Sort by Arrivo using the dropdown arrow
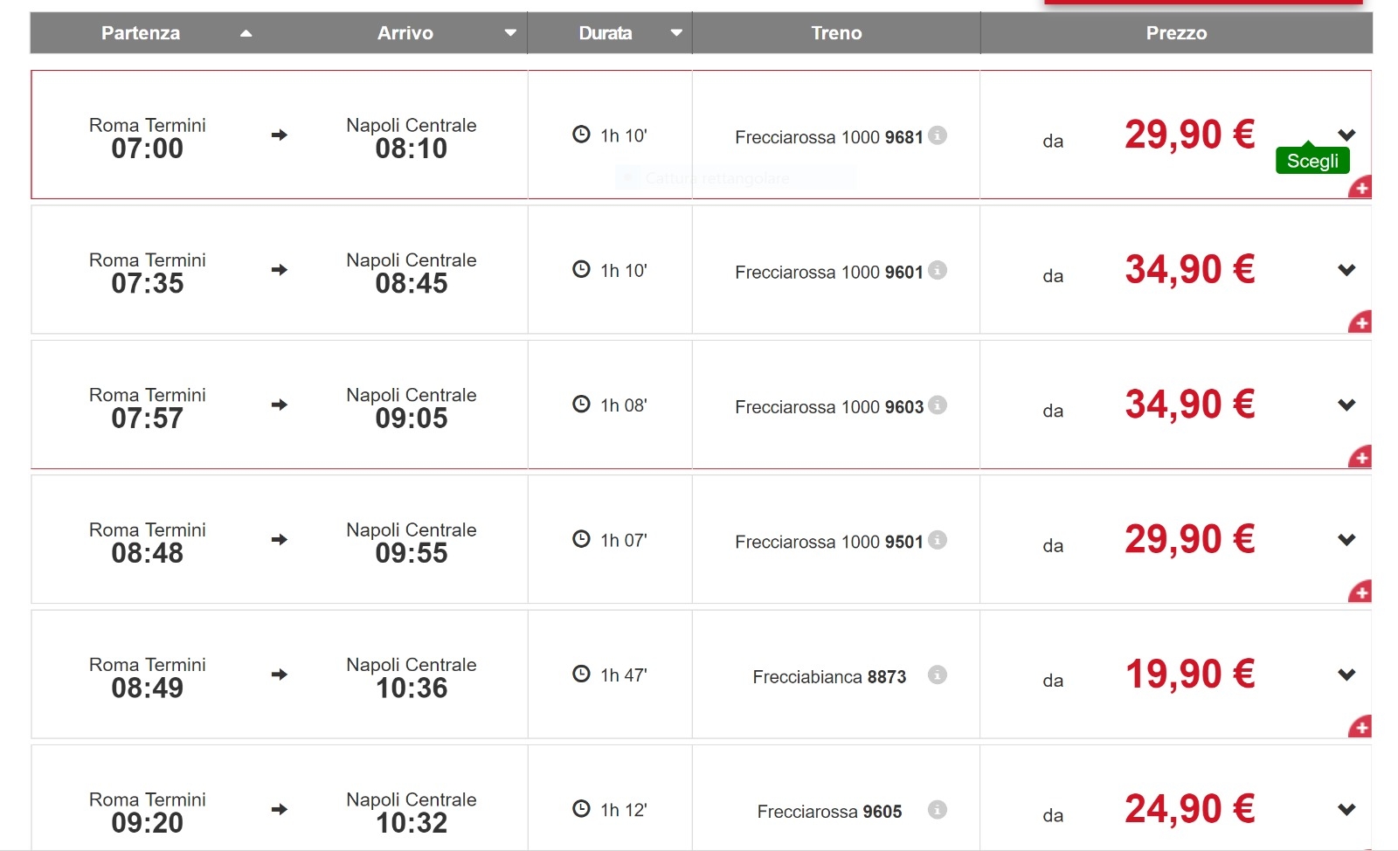Screen dimensions: 1398x851 [510, 33]
